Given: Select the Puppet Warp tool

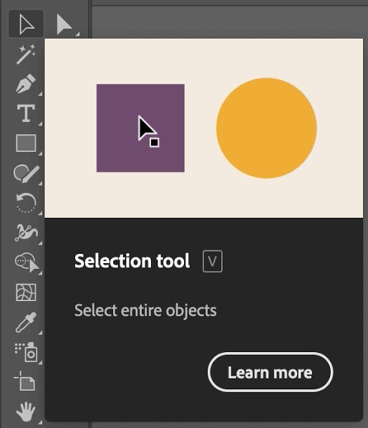Looking at the screenshot, I should (26, 232).
